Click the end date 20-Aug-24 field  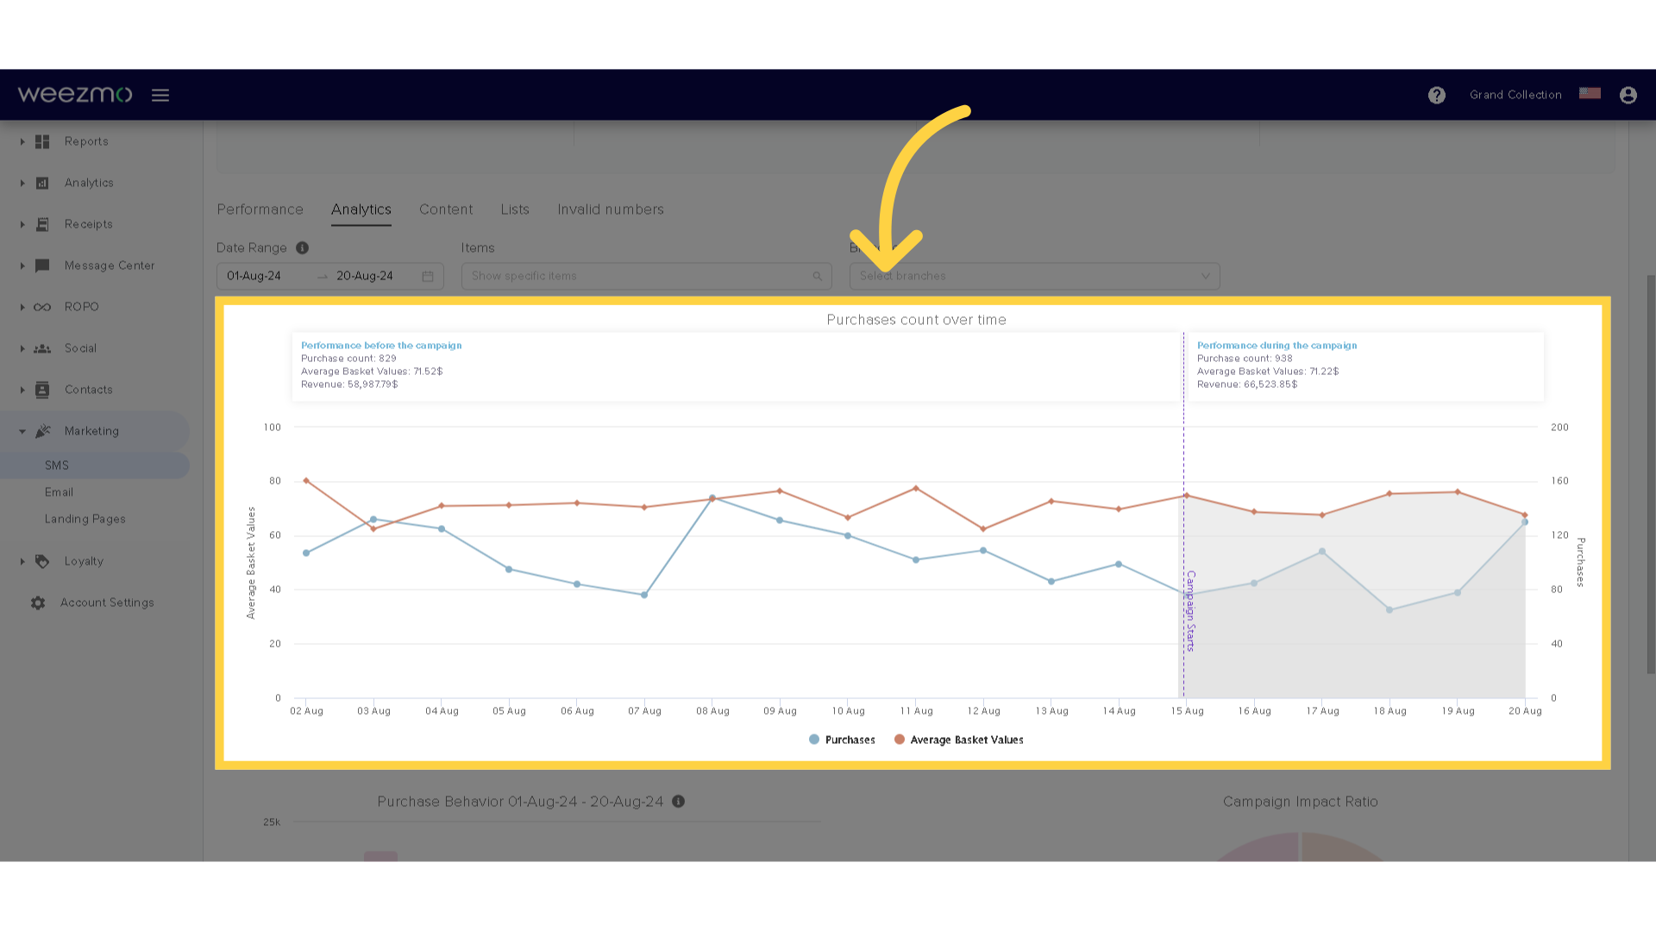click(365, 276)
